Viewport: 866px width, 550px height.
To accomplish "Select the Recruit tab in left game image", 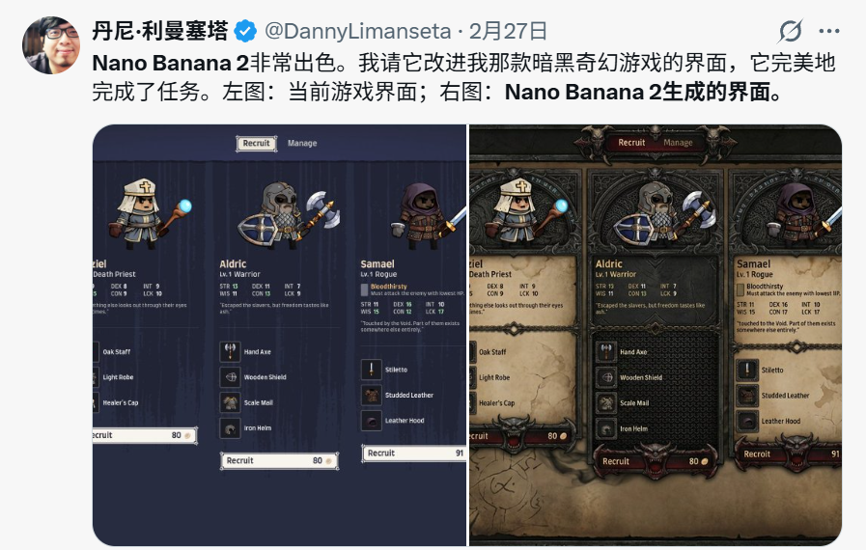I will pos(256,143).
